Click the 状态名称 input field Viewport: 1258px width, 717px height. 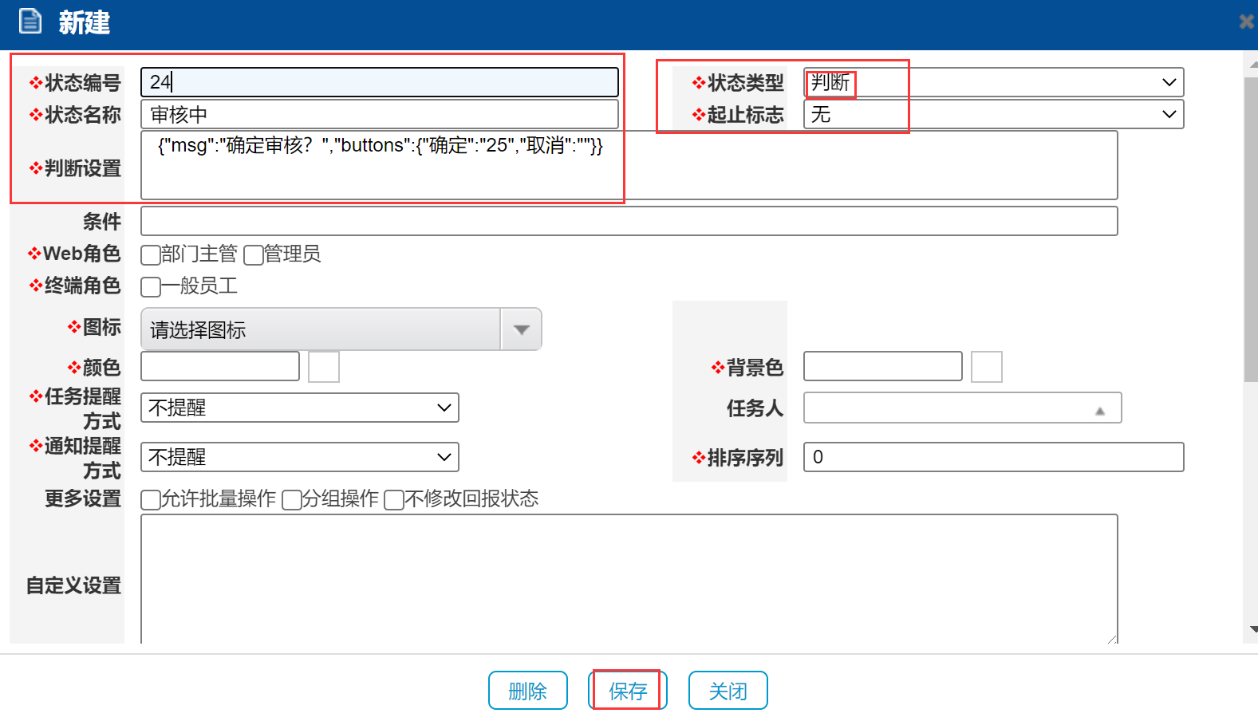pos(379,115)
